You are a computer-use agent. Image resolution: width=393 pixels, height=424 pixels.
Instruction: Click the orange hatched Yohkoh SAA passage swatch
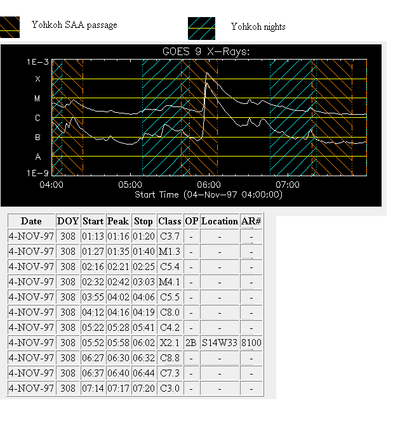(10, 28)
